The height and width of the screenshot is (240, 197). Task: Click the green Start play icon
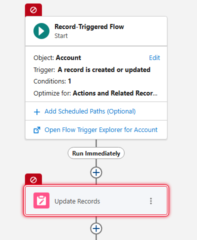[x=41, y=31]
